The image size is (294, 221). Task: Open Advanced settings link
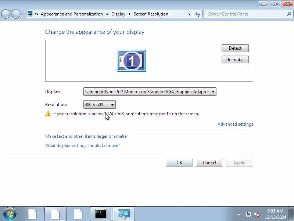235,124
